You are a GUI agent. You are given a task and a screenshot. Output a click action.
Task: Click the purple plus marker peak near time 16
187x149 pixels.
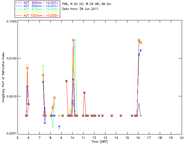139,104
